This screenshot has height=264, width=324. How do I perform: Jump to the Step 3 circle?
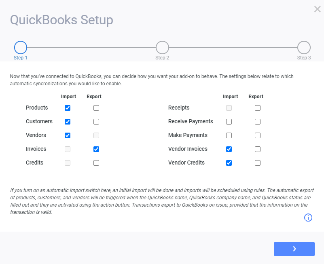pyautogui.click(x=304, y=48)
